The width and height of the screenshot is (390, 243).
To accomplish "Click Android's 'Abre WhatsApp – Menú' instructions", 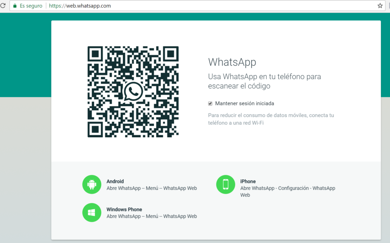I will 152,188.
